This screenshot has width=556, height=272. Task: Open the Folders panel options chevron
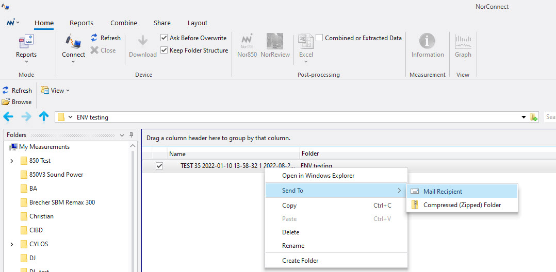pyautogui.click(x=122, y=135)
